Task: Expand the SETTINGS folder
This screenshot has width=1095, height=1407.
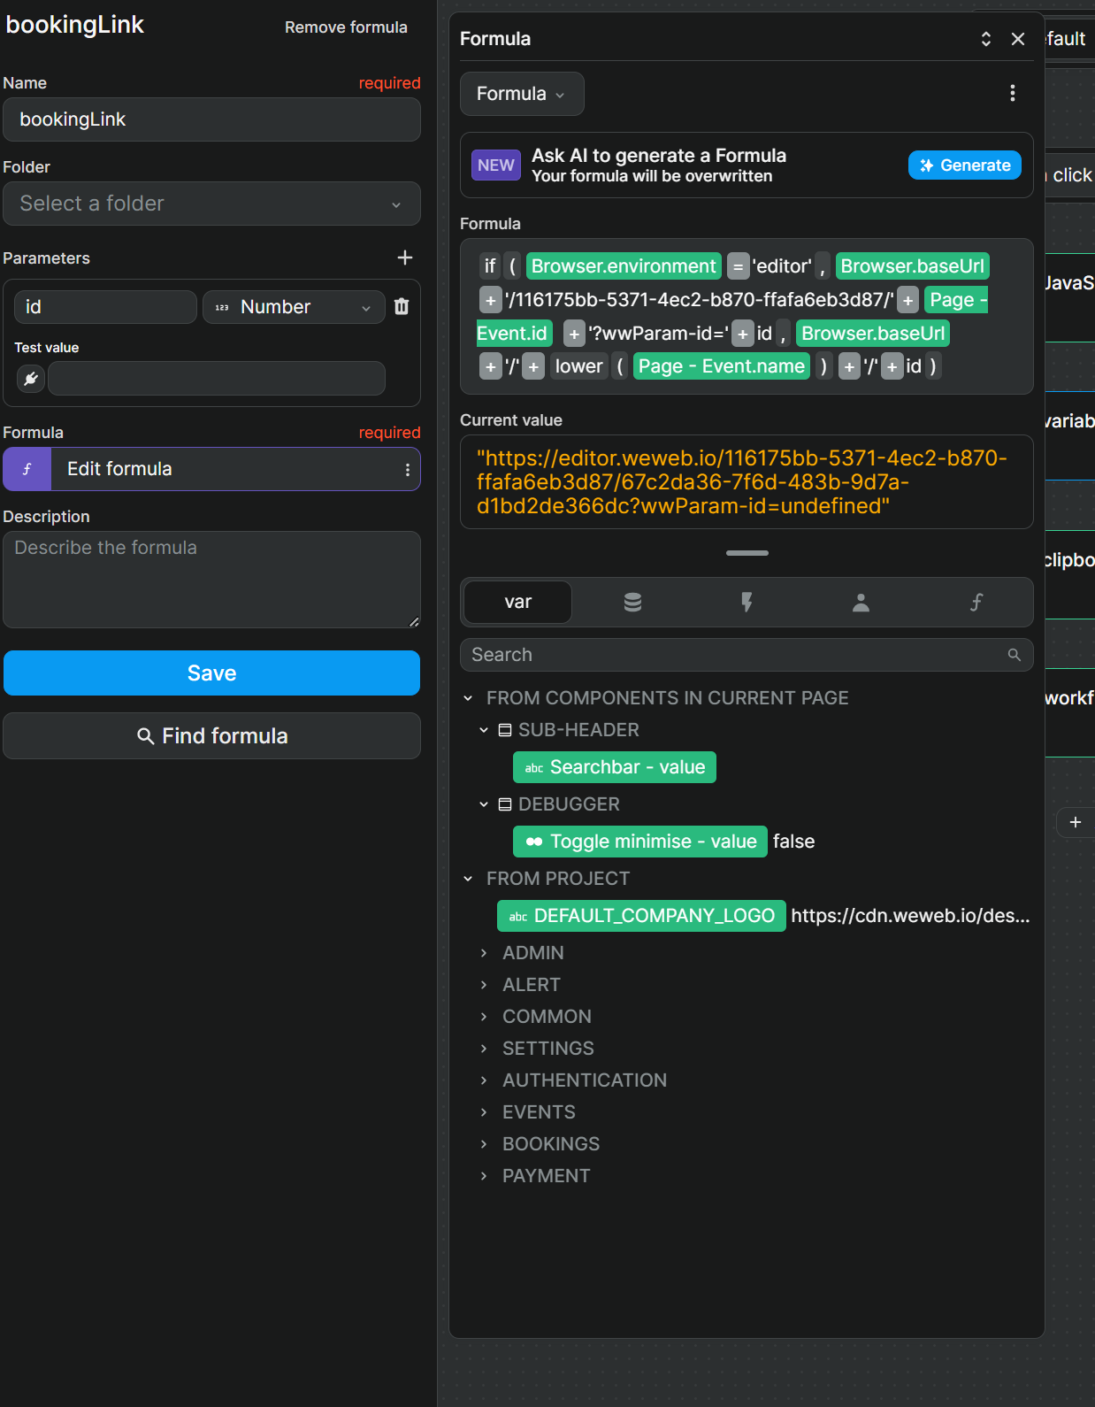Action: 484,1049
